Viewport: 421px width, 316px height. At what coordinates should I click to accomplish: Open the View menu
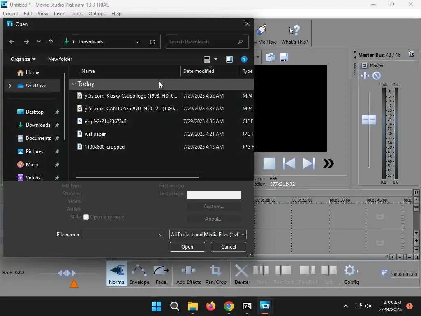point(43,14)
